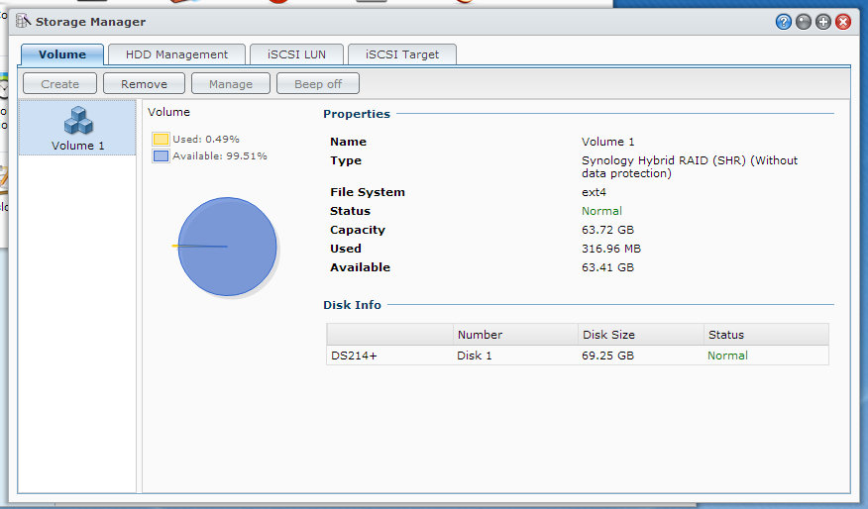
Task: Click the Capacity property label
Action: coord(358,230)
